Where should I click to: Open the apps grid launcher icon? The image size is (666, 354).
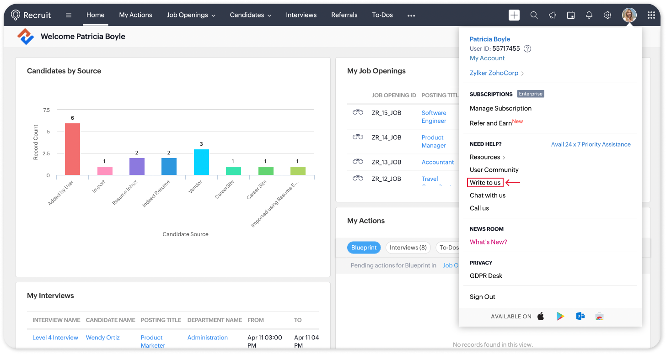click(651, 15)
